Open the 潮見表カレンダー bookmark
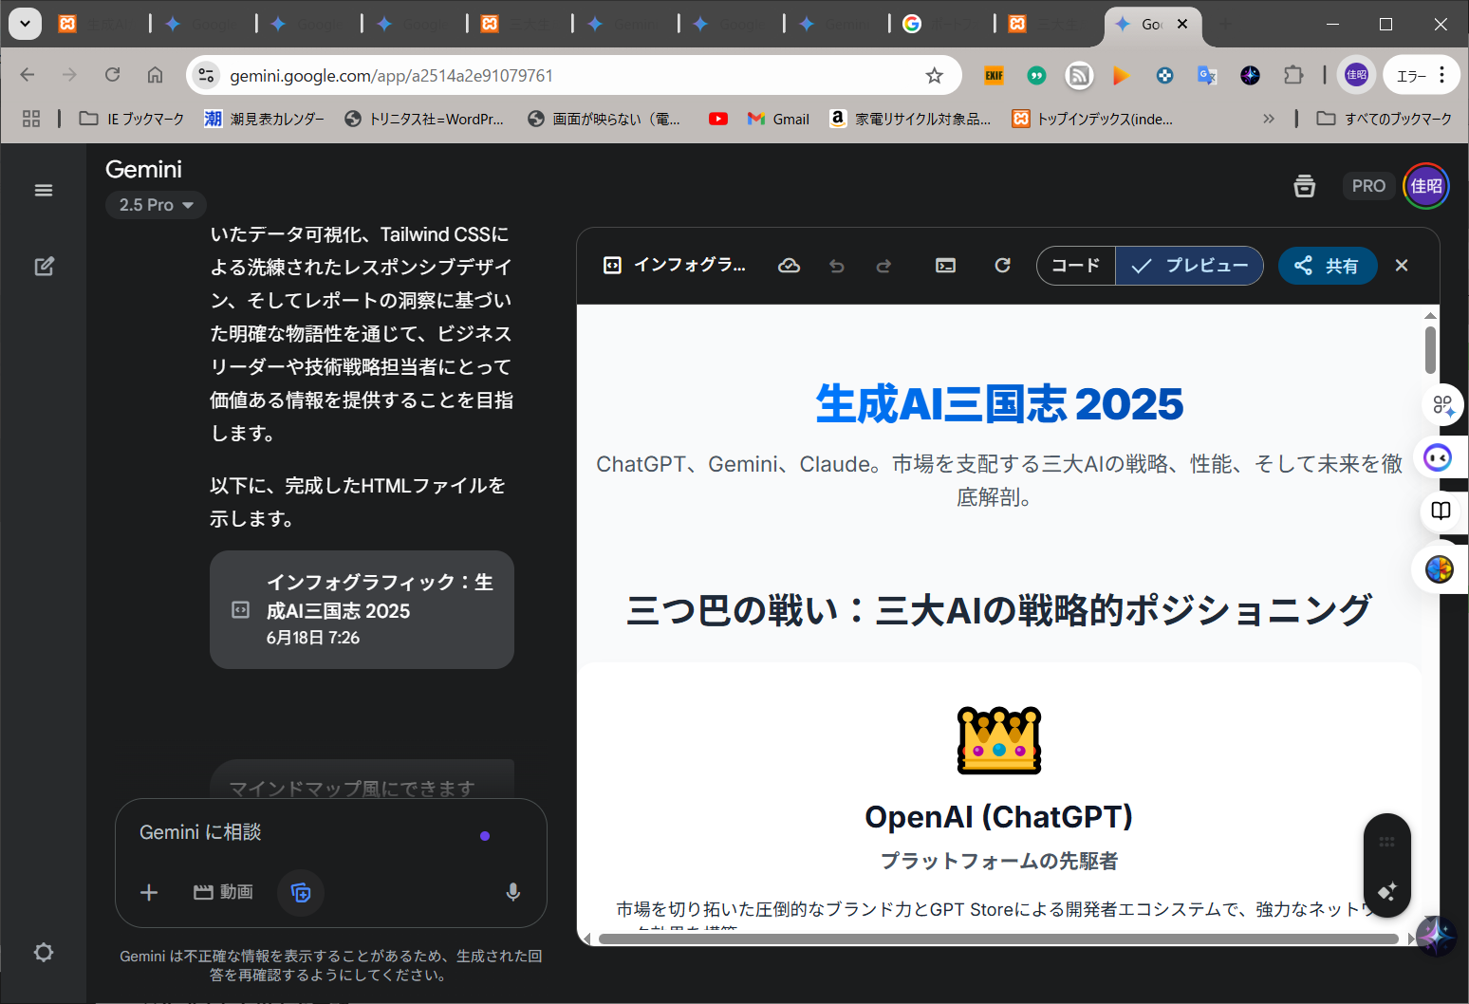This screenshot has width=1469, height=1004. click(264, 119)
